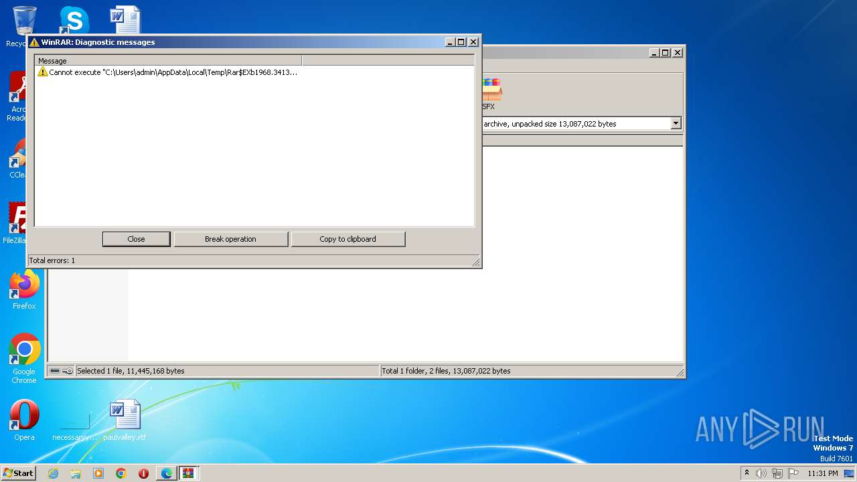Screen dimensions: 857x482
Task: Minimize the Diagnostic messages window
Action: coord(451,42)
